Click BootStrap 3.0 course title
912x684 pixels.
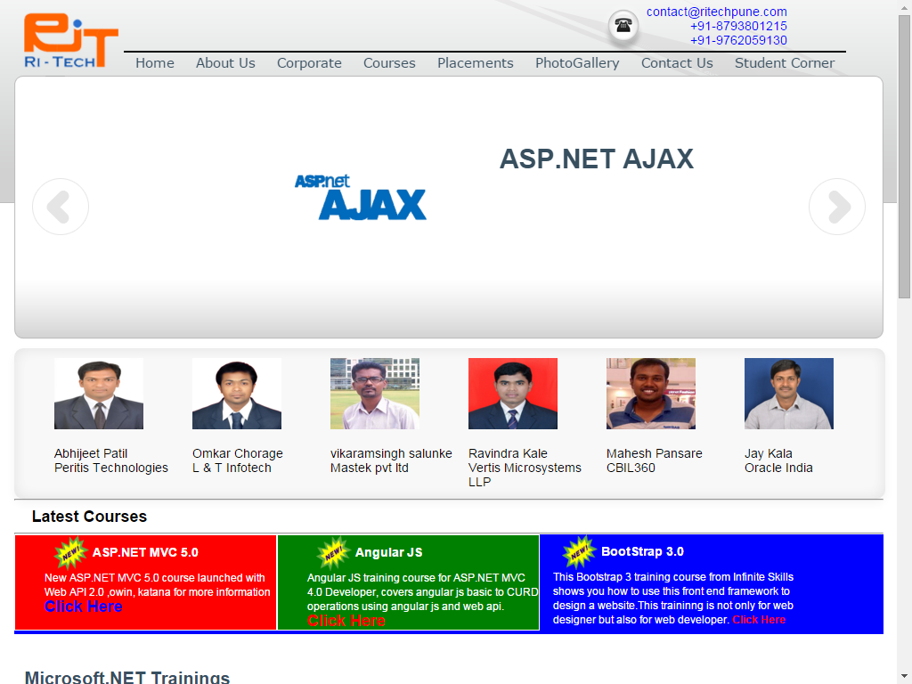tap(642, 551)
